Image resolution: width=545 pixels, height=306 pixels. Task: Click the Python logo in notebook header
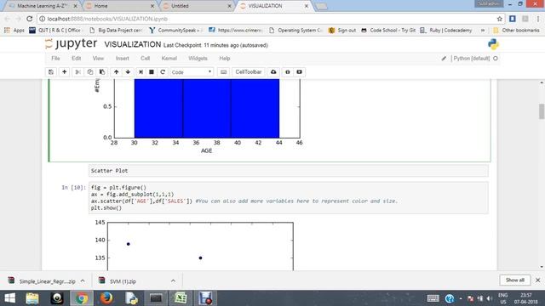[x=493, y=44]
